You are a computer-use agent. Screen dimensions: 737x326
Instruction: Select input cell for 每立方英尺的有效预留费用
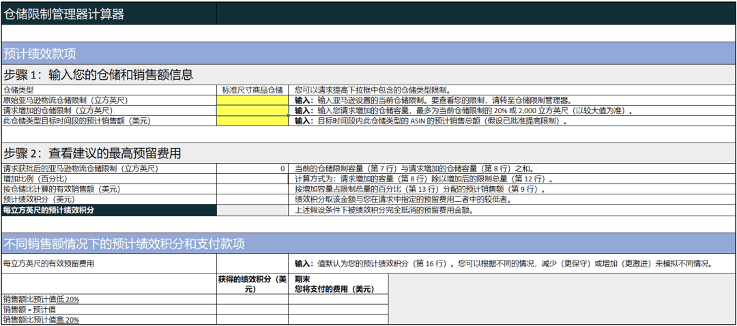[252, 263]
